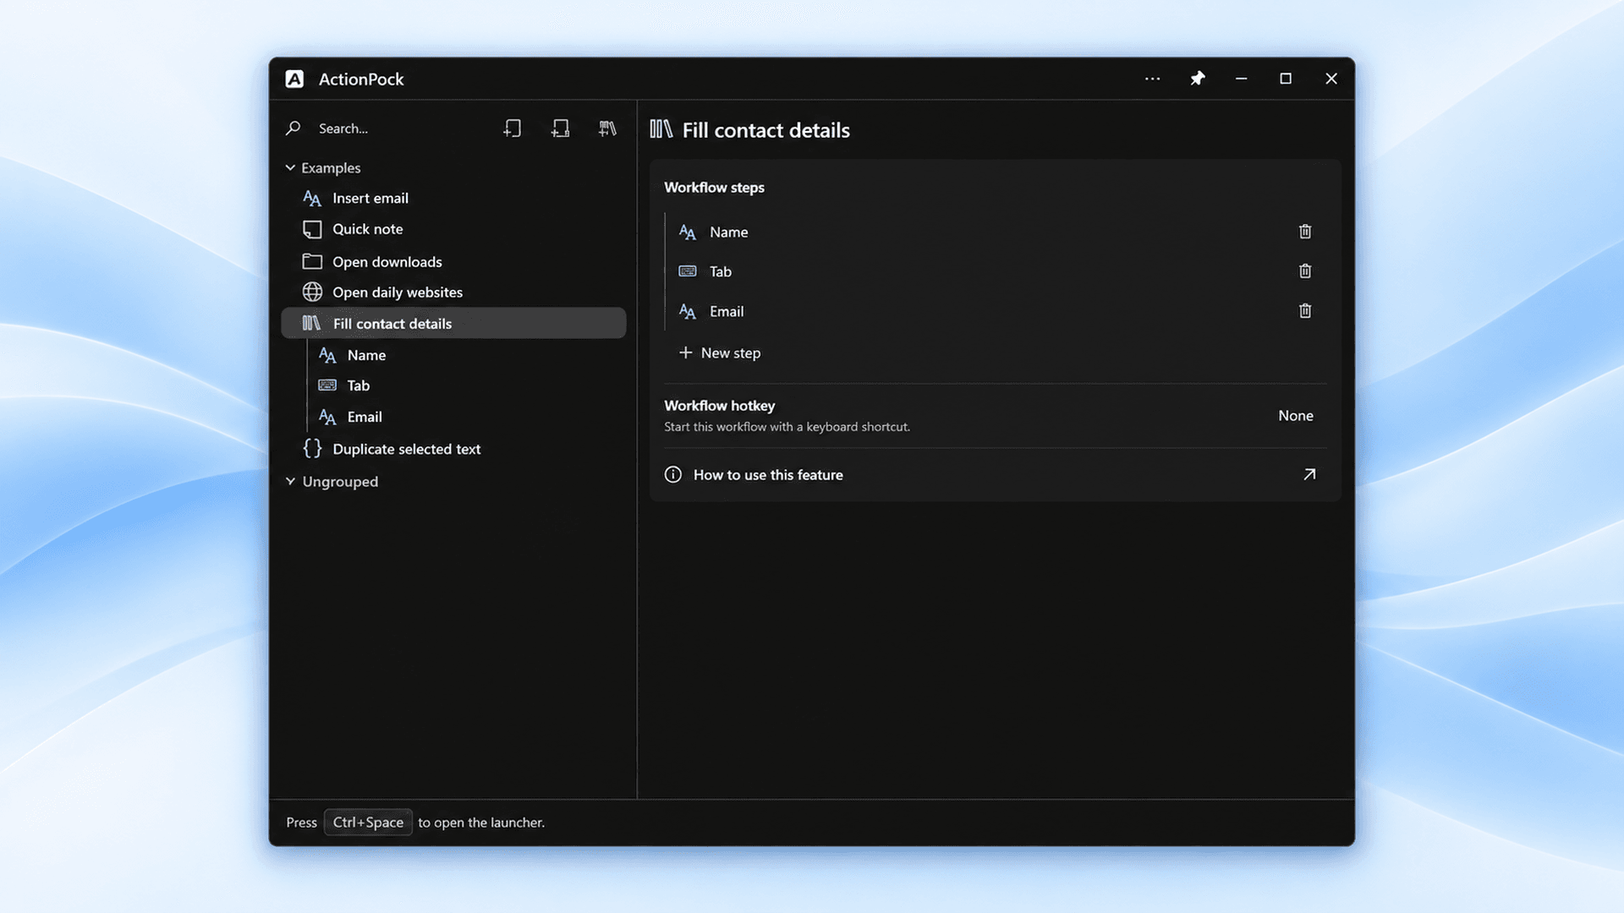
Task: Click the info icon beside How to use
Action: pos(673,474)
